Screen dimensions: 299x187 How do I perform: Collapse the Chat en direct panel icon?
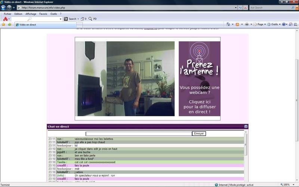coord(246,127)
